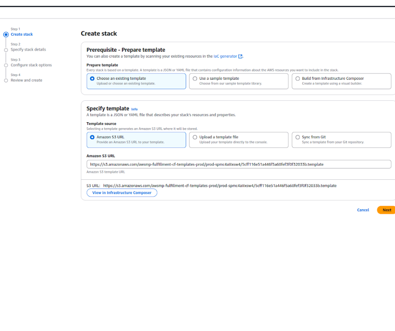Viewport: 395px width, 331px height.
Task: Click the Step 2 circle marker in wizard
Action: click(x=6, y=50)
